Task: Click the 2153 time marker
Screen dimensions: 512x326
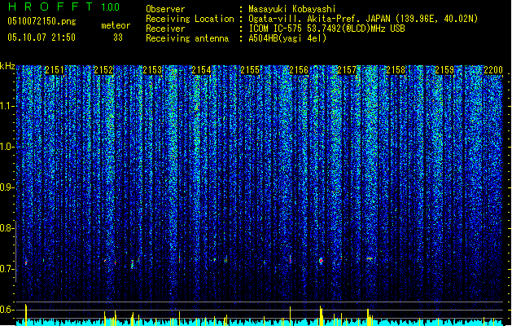Action: (152, 70)
